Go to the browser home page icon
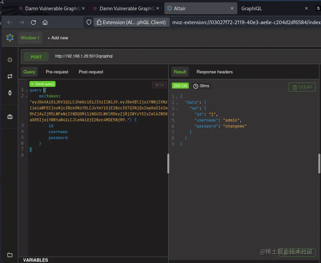This screenshot has width=321, height=263. (45, 22)
